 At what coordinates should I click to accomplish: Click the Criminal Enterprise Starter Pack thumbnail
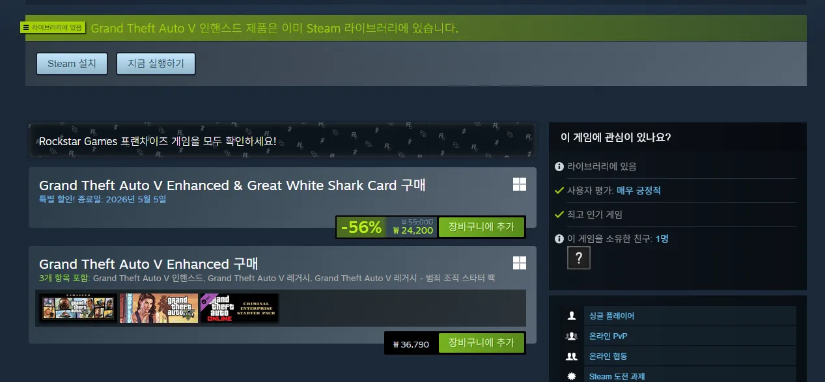[x=240, y=308]
